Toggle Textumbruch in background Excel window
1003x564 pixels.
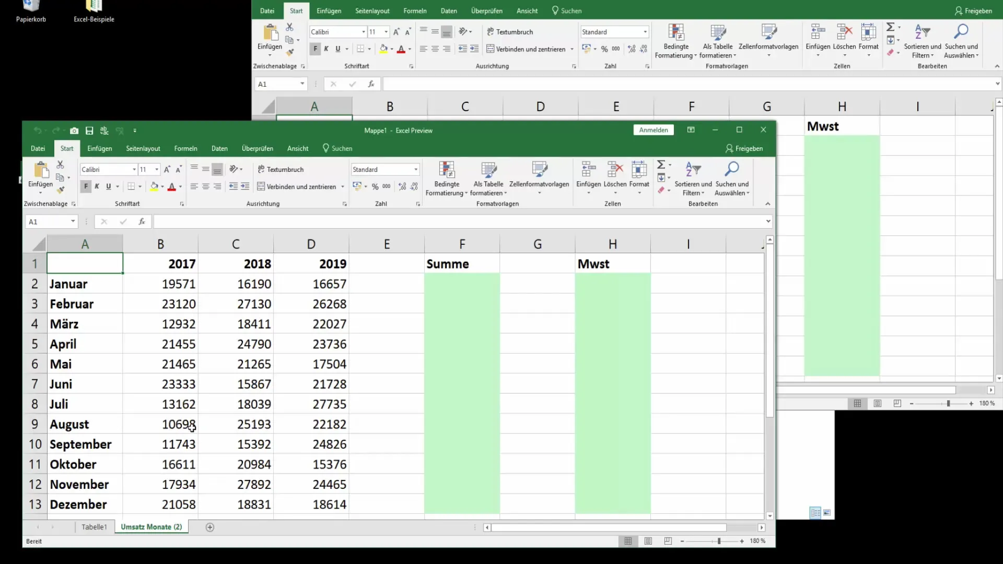(510, 32)
